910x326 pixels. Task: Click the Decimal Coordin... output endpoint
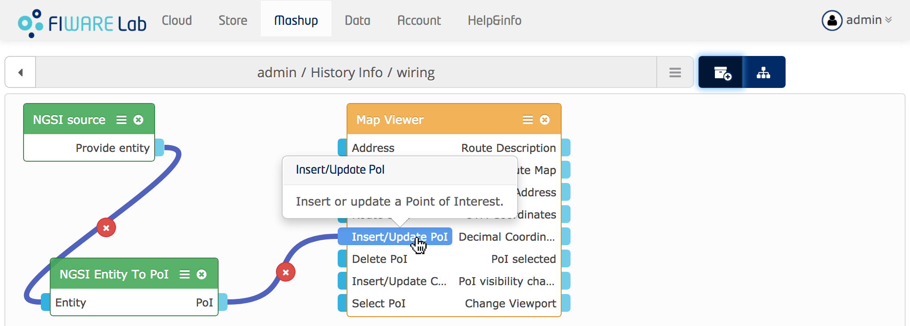point(507,237)
